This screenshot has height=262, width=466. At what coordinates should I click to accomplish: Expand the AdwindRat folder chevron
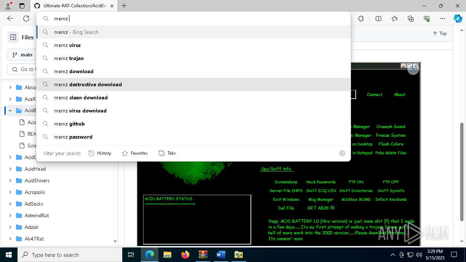(10, 215)
